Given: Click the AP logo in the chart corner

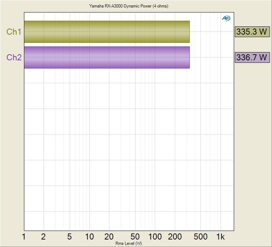Looking at the screenshot, I should click(x=226, y=18).
